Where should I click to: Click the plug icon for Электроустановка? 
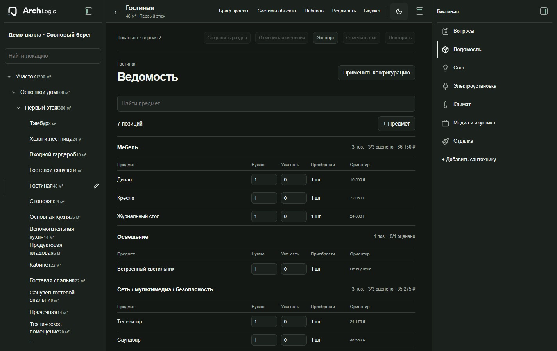pos(445,86)
